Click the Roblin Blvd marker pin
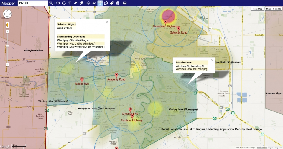Viewport: 283px width, 149px height. (x=82, y=80)
